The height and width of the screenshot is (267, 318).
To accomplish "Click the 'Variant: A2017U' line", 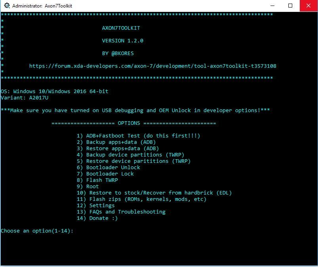I will point(25,97).
